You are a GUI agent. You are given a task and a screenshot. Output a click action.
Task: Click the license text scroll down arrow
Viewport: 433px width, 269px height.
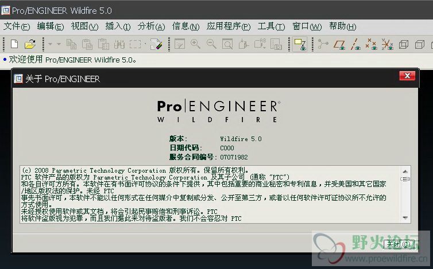click(405, 218)
